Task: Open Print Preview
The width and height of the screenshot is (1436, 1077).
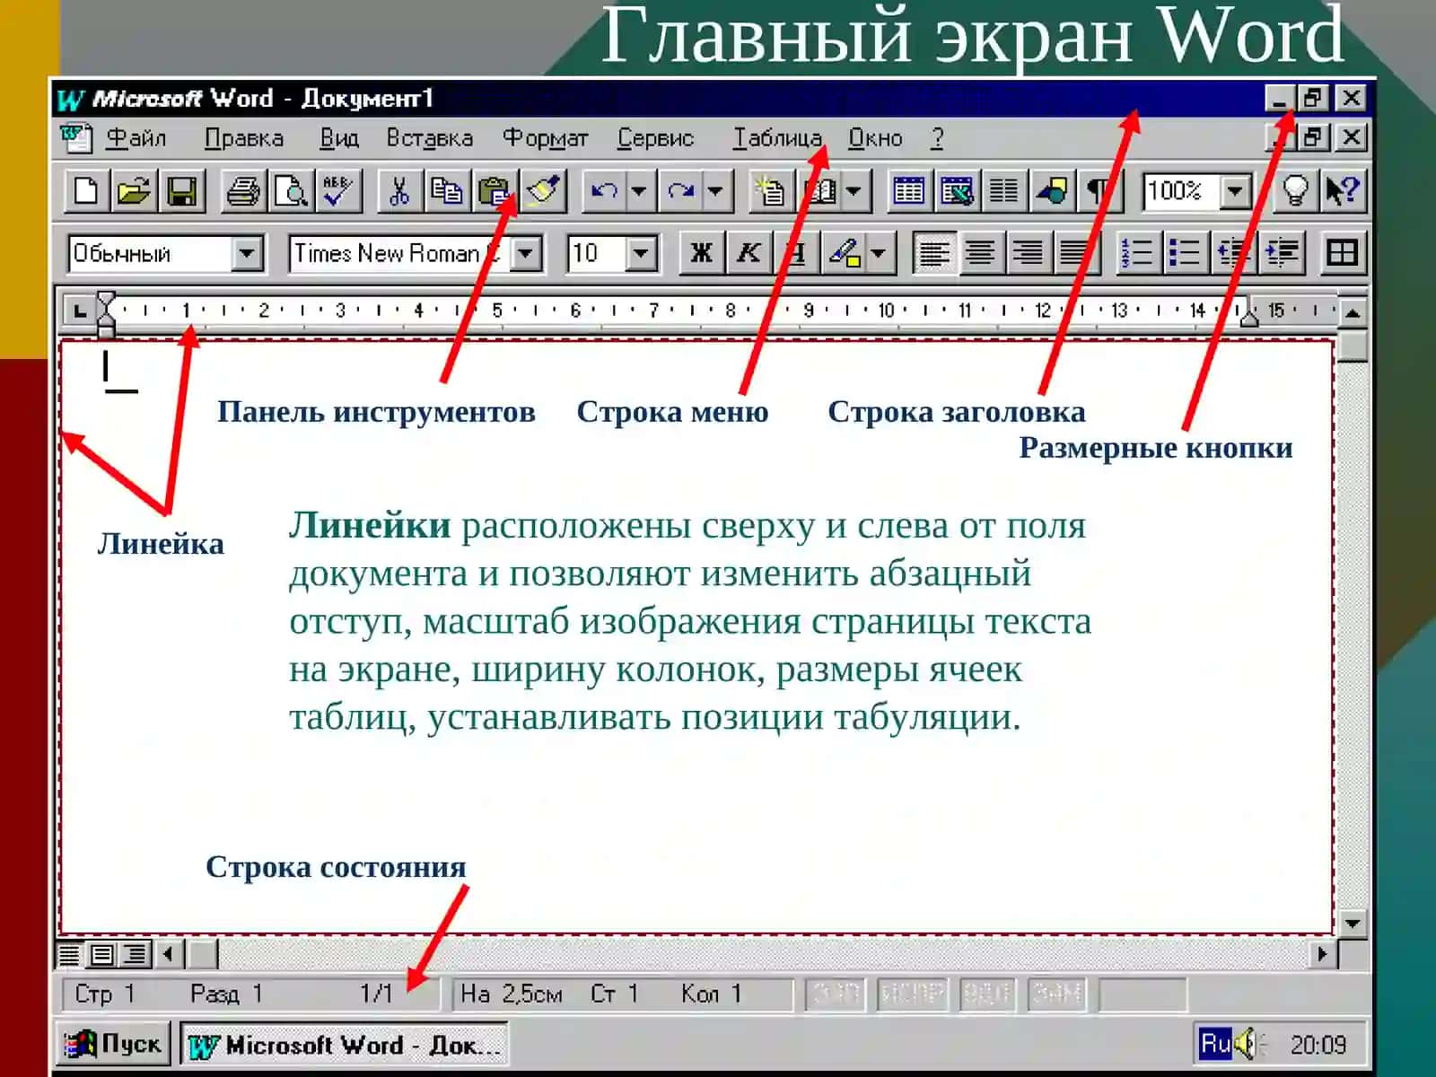Action: (291, 191)
